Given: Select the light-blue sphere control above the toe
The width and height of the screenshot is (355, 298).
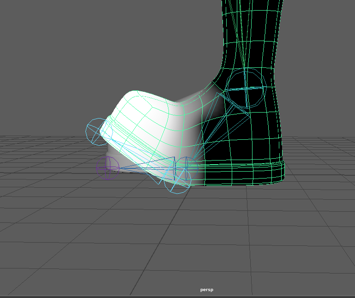Looking at the screenshot, I should point(99,131).
